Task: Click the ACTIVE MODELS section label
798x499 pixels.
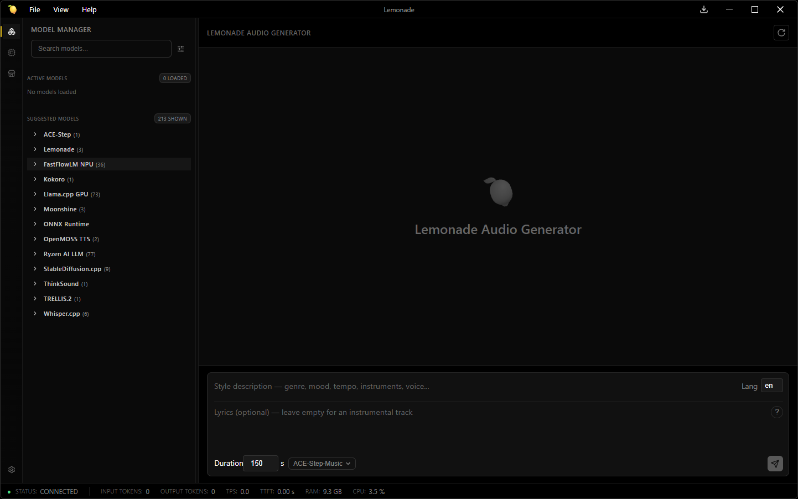Action: (47, 79)
